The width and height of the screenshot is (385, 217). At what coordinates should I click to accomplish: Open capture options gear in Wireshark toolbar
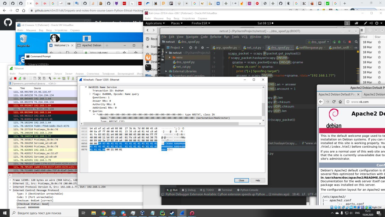24,78
